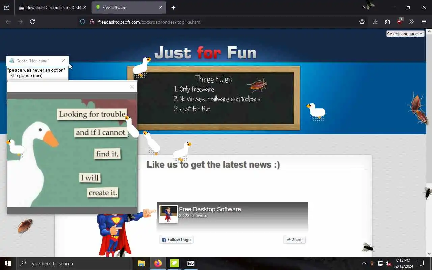
Task: Close the Goose Not-epad window
Action: [63, 61]
